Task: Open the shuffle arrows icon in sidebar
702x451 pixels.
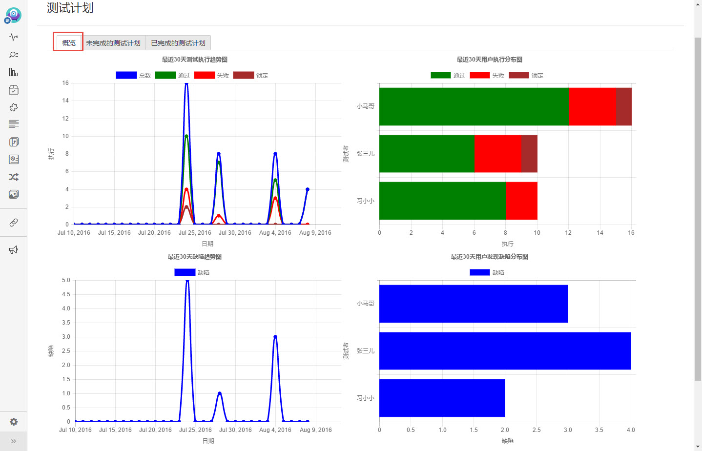Action: click(14, 177)
